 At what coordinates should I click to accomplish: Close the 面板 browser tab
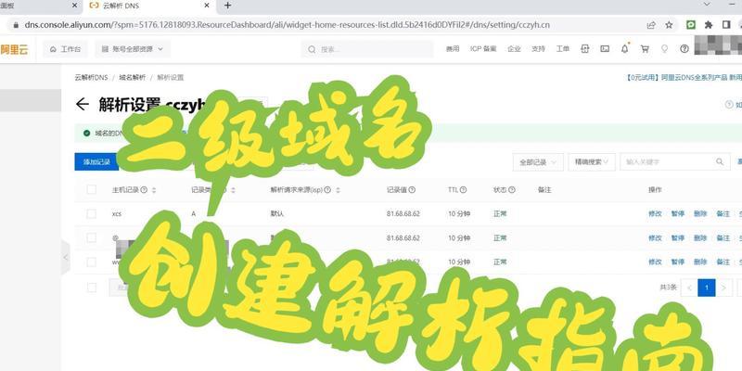74,6
